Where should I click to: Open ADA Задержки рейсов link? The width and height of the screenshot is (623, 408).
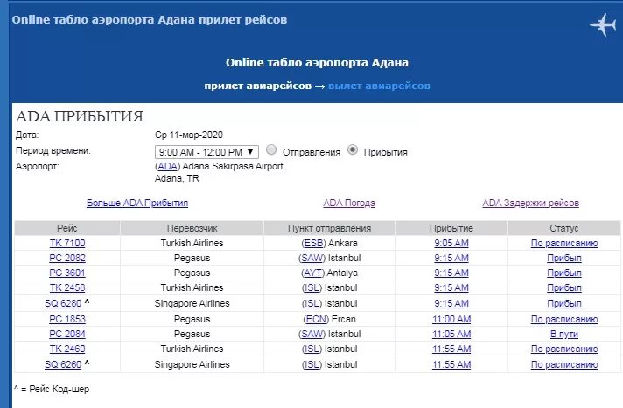(x=531, y=203)
